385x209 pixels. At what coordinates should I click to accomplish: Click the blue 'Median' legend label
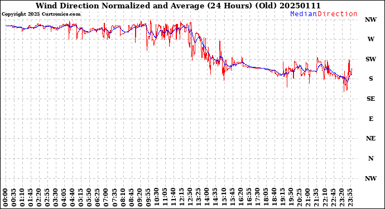coord(304,14)
